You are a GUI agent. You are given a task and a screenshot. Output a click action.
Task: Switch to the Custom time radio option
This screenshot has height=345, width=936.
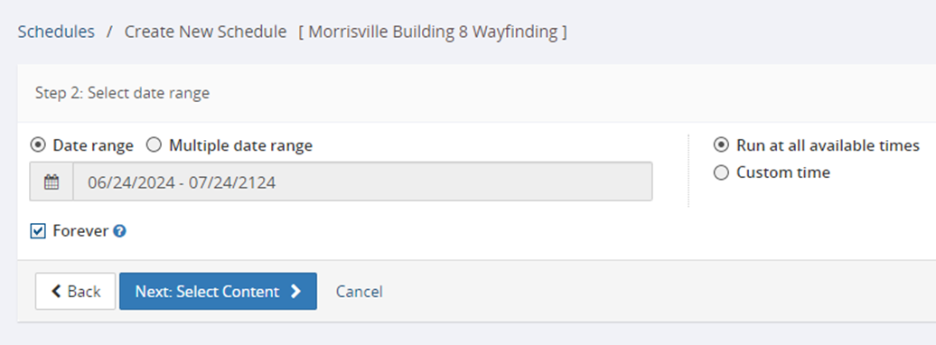point(721,172)
